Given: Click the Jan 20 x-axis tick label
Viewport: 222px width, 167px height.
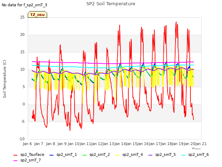Looking at the screenshot, I should coord(189,144).
